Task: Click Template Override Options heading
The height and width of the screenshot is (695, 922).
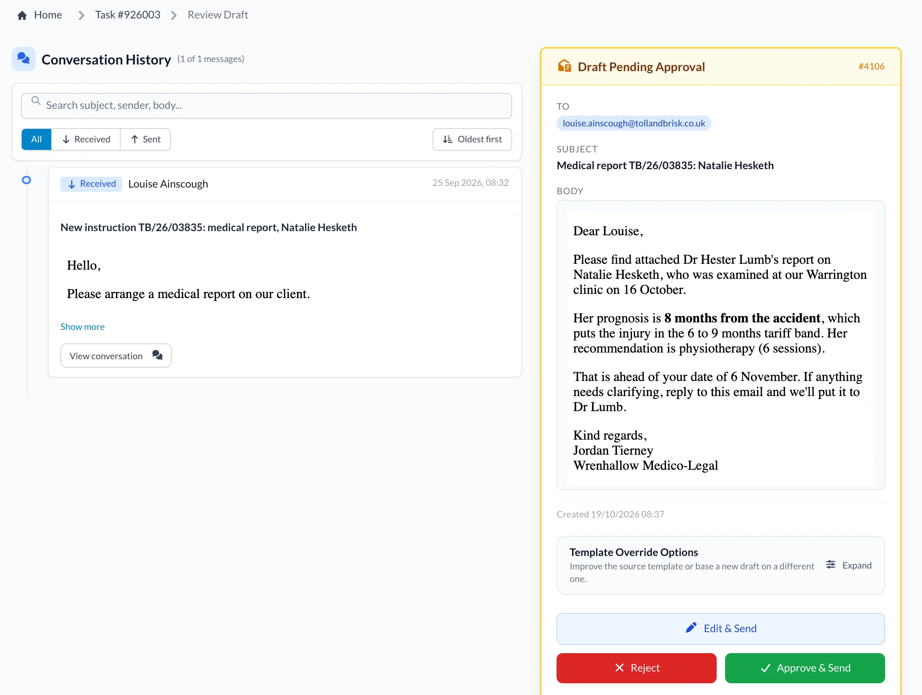Action: pyautogui.click(x=634, y=552)
